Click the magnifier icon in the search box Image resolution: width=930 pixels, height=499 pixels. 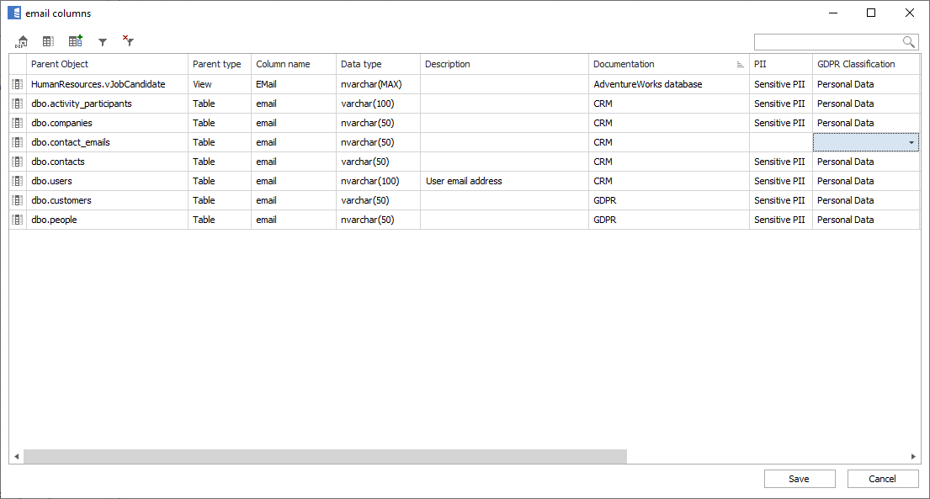(908, 42)
